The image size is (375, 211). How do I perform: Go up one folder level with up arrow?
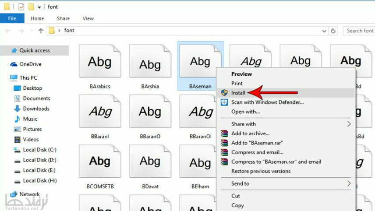pyautogui.click(x=41, y=31)
